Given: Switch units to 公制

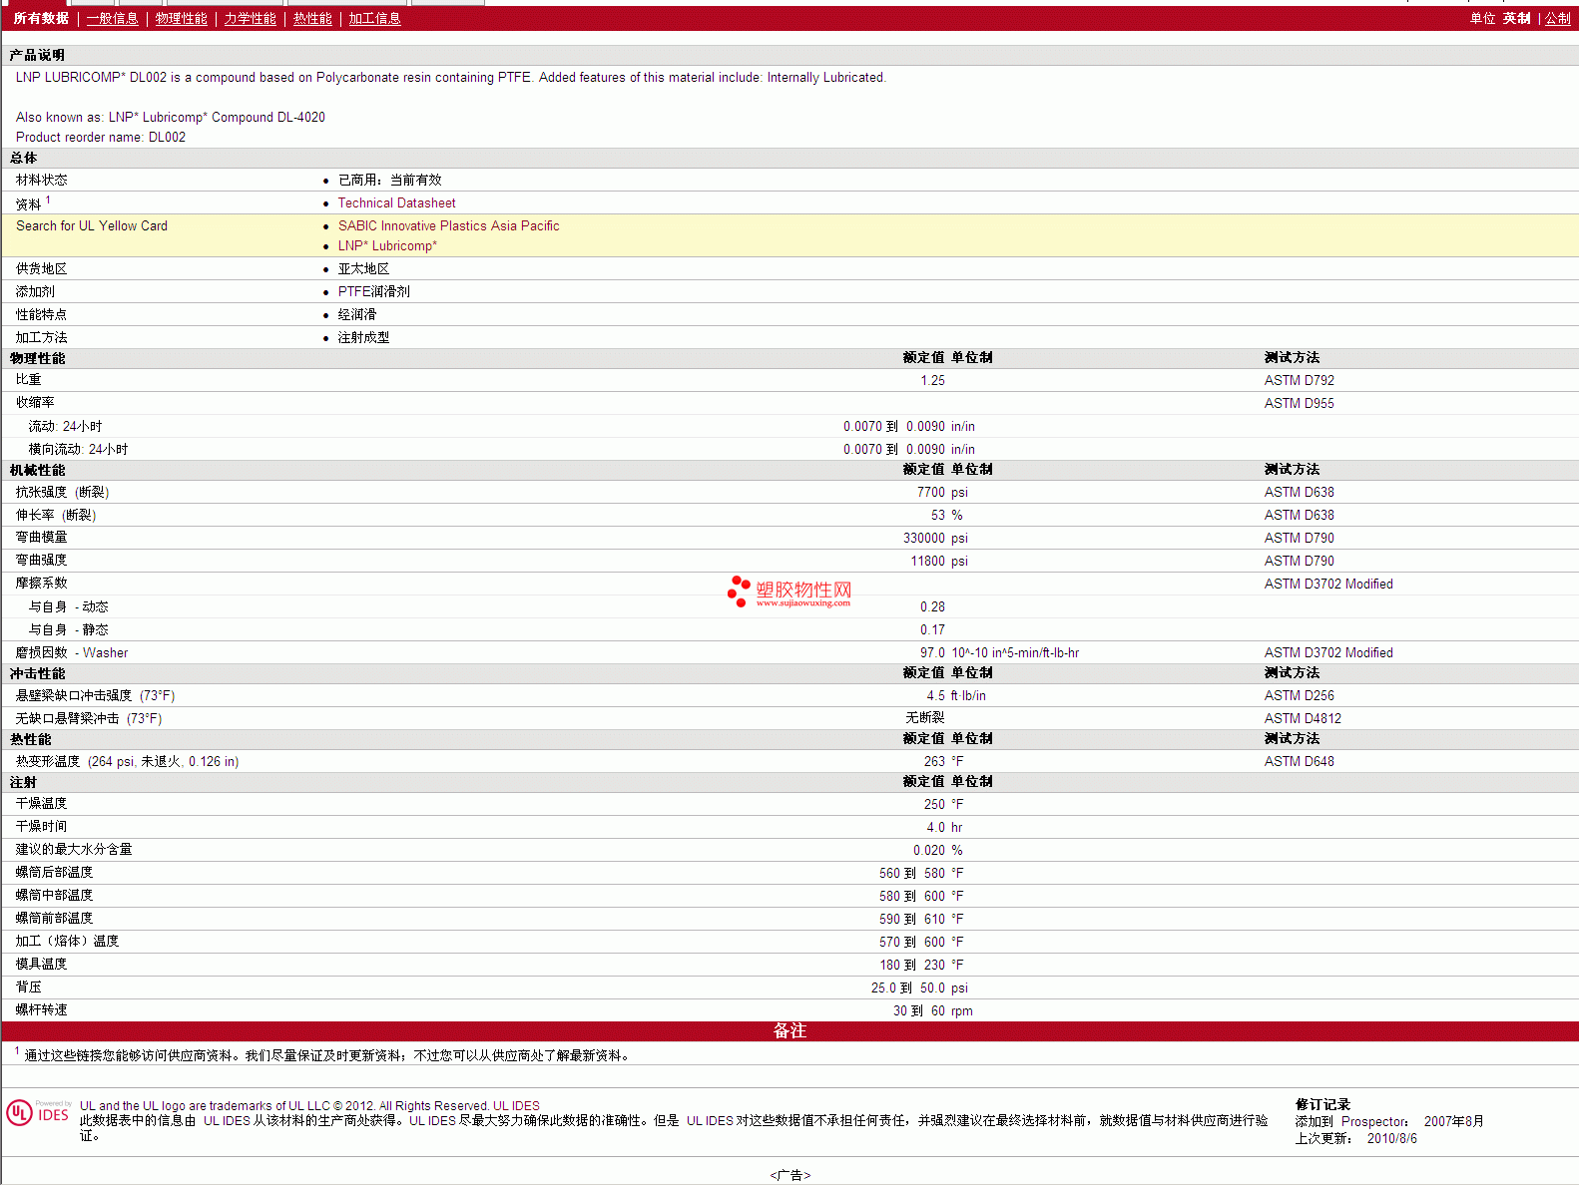Looking at the screenshot, I should coord(1557,18).
